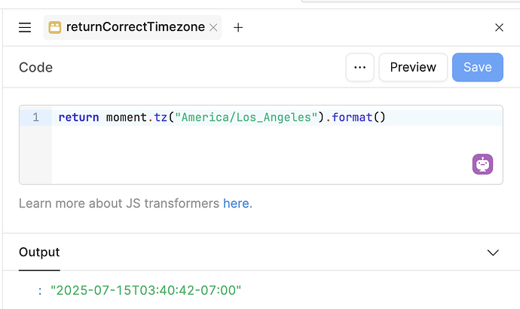The width and height of the screenshot is (520, 309).
Task: Add a new tab with the plus icon
Action: 238,28
